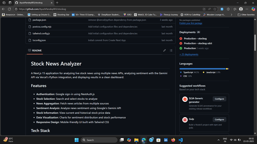Configure the SLSA Generic generator workflow
This screenshot has height=144, width=257.
[x=219, y=99]
